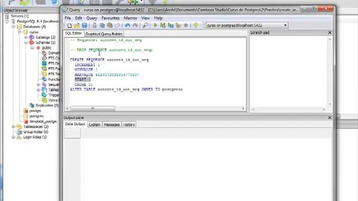Switch to the SQL Editor tab
Viewport: 358px width, 201px height.
(x=73, y=33)
